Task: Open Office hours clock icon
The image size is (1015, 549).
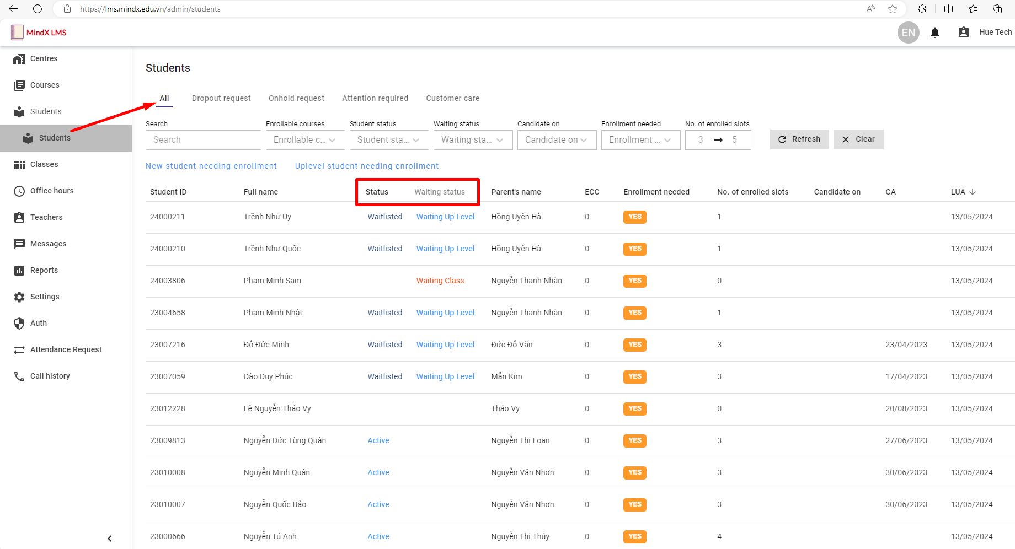Action: click(x=19, y=191)
